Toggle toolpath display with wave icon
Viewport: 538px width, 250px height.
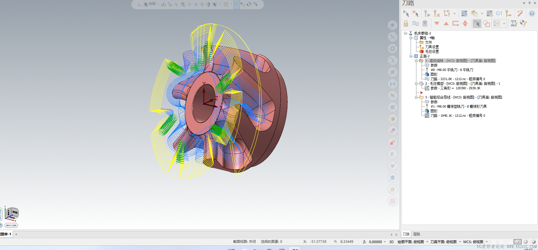click(415, 23)
